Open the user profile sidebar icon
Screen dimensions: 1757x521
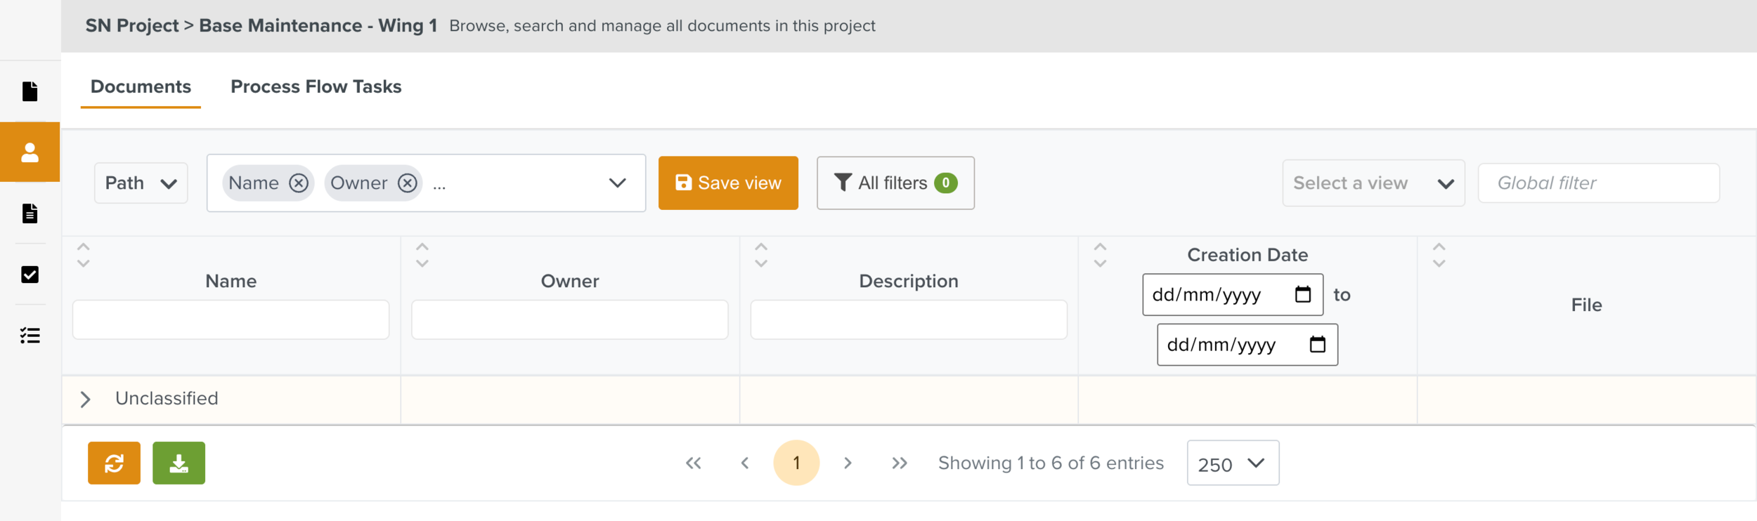click(30, 152)
